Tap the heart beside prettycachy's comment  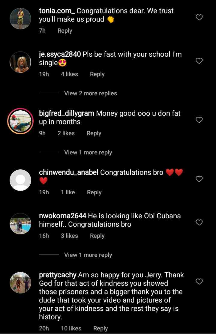pos(199,282)
